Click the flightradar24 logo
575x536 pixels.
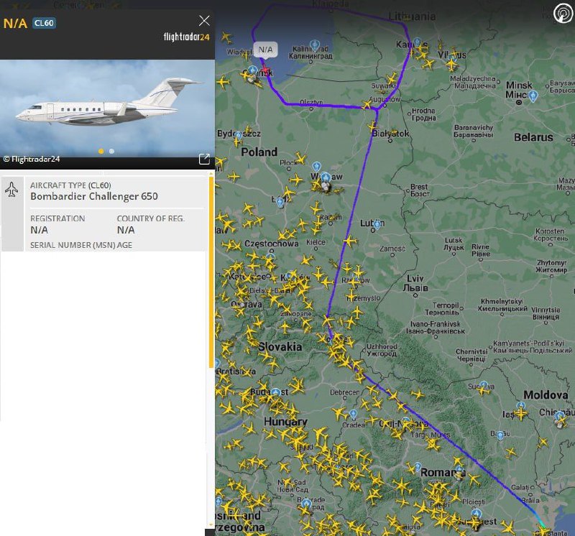(187, 37)
